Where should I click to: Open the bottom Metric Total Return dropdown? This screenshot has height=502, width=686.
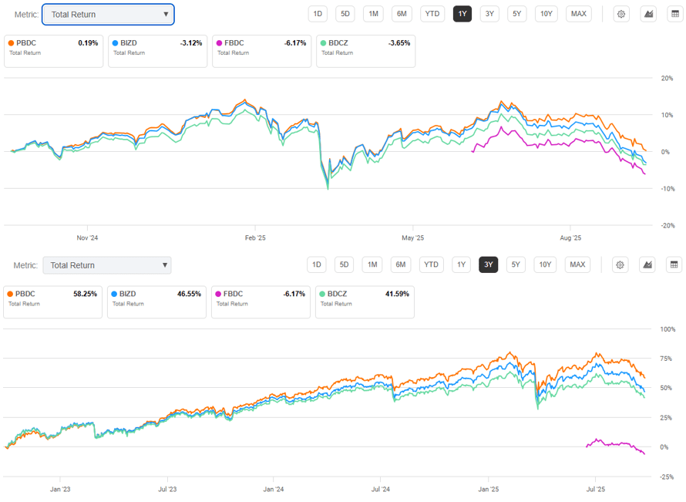(106, 264)
